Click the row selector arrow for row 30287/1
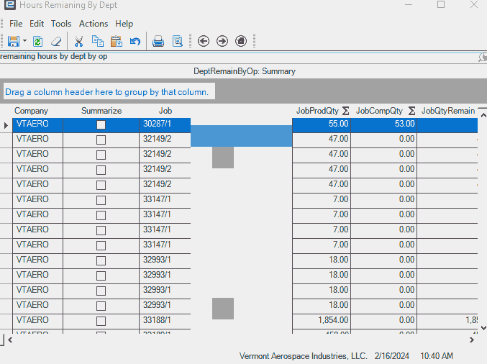Image resolution: width=487 pixels, height=364 pixels. [6, 125]
